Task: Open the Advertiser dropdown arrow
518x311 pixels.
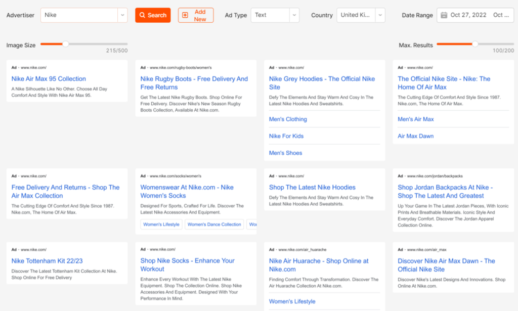Action: 122,15
